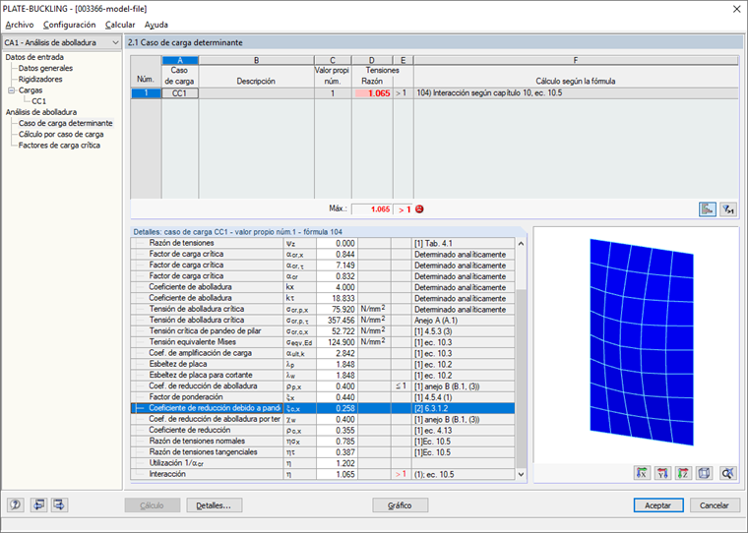Open the Ayuda menu
748x533 pixels.
(156, 25)
